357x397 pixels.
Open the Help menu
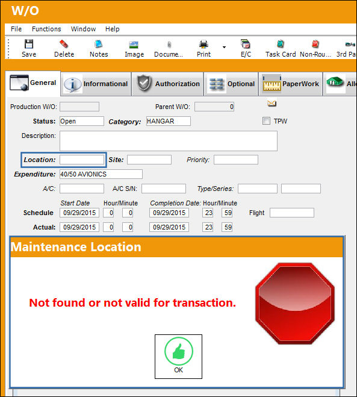(x=113, y=29)
